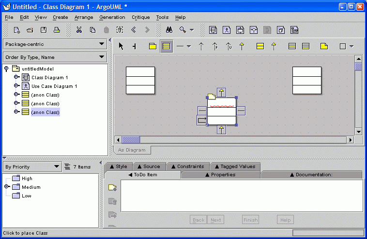Switch to the Properties tab
367x239 pixels.
pos(220,175)
